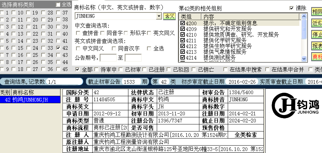Click the 已注册 legal status cell
This screenshot has height=153, width=322.
pyautogui.click(x=178, y=92)
